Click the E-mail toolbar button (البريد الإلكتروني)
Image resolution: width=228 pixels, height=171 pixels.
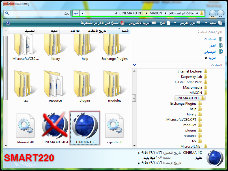(x=142, y=23)
